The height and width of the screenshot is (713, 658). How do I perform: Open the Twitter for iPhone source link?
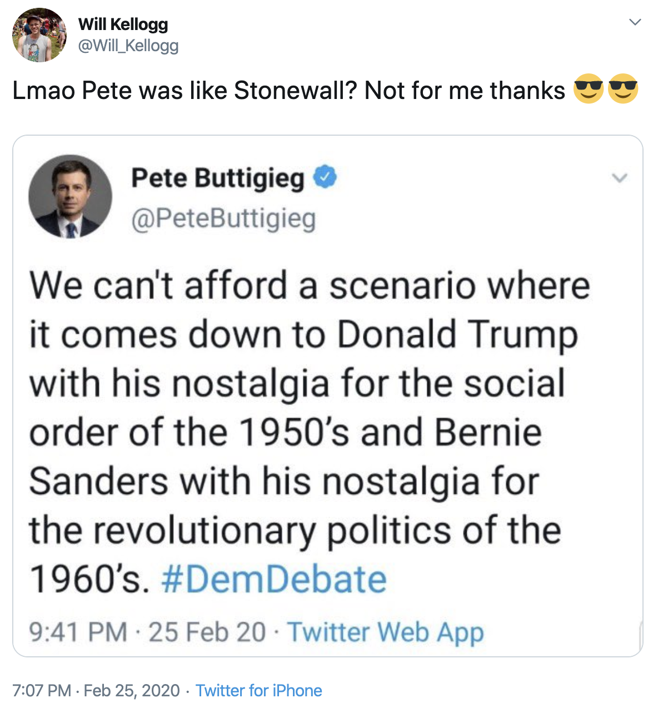(x=258, y=691)
